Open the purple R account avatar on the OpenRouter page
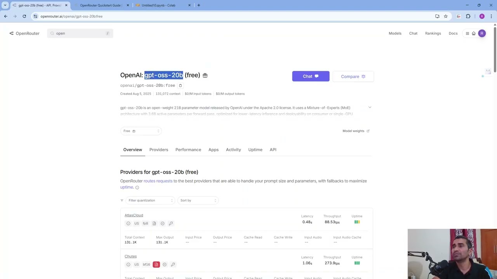The image size is (497, 279). [x=482, y=33]
